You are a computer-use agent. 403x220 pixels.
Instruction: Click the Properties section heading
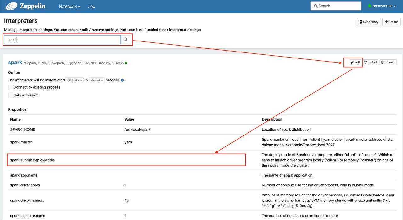pyautogui.click(x=17, y=110)
